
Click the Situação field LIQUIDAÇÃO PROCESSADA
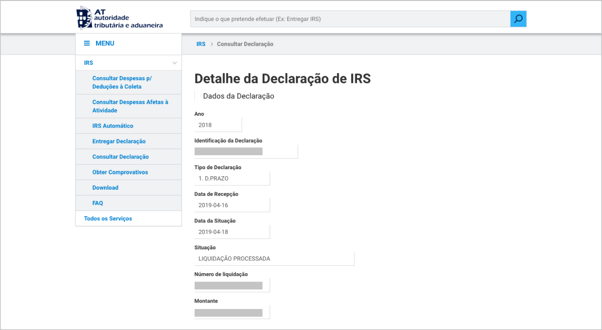coord(274,259)
